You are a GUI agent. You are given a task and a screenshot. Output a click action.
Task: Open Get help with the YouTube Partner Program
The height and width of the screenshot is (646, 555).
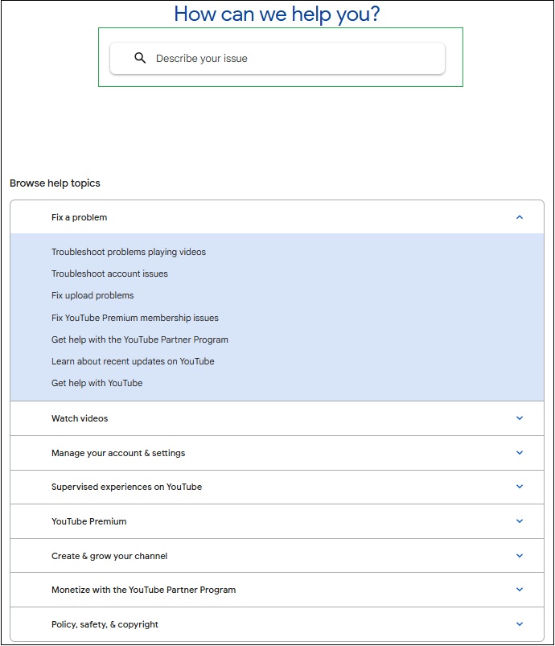[x=140, y=339]
